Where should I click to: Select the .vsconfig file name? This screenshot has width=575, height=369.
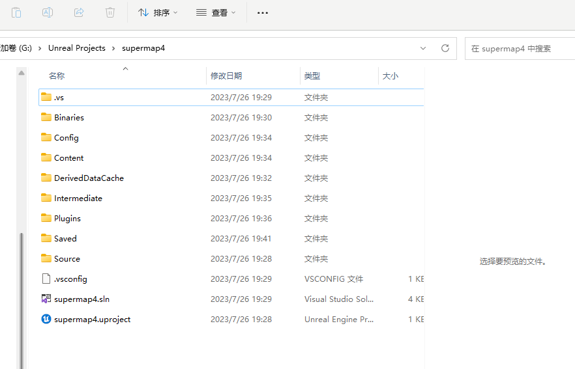pyautogui.click(x=71, y=279)
